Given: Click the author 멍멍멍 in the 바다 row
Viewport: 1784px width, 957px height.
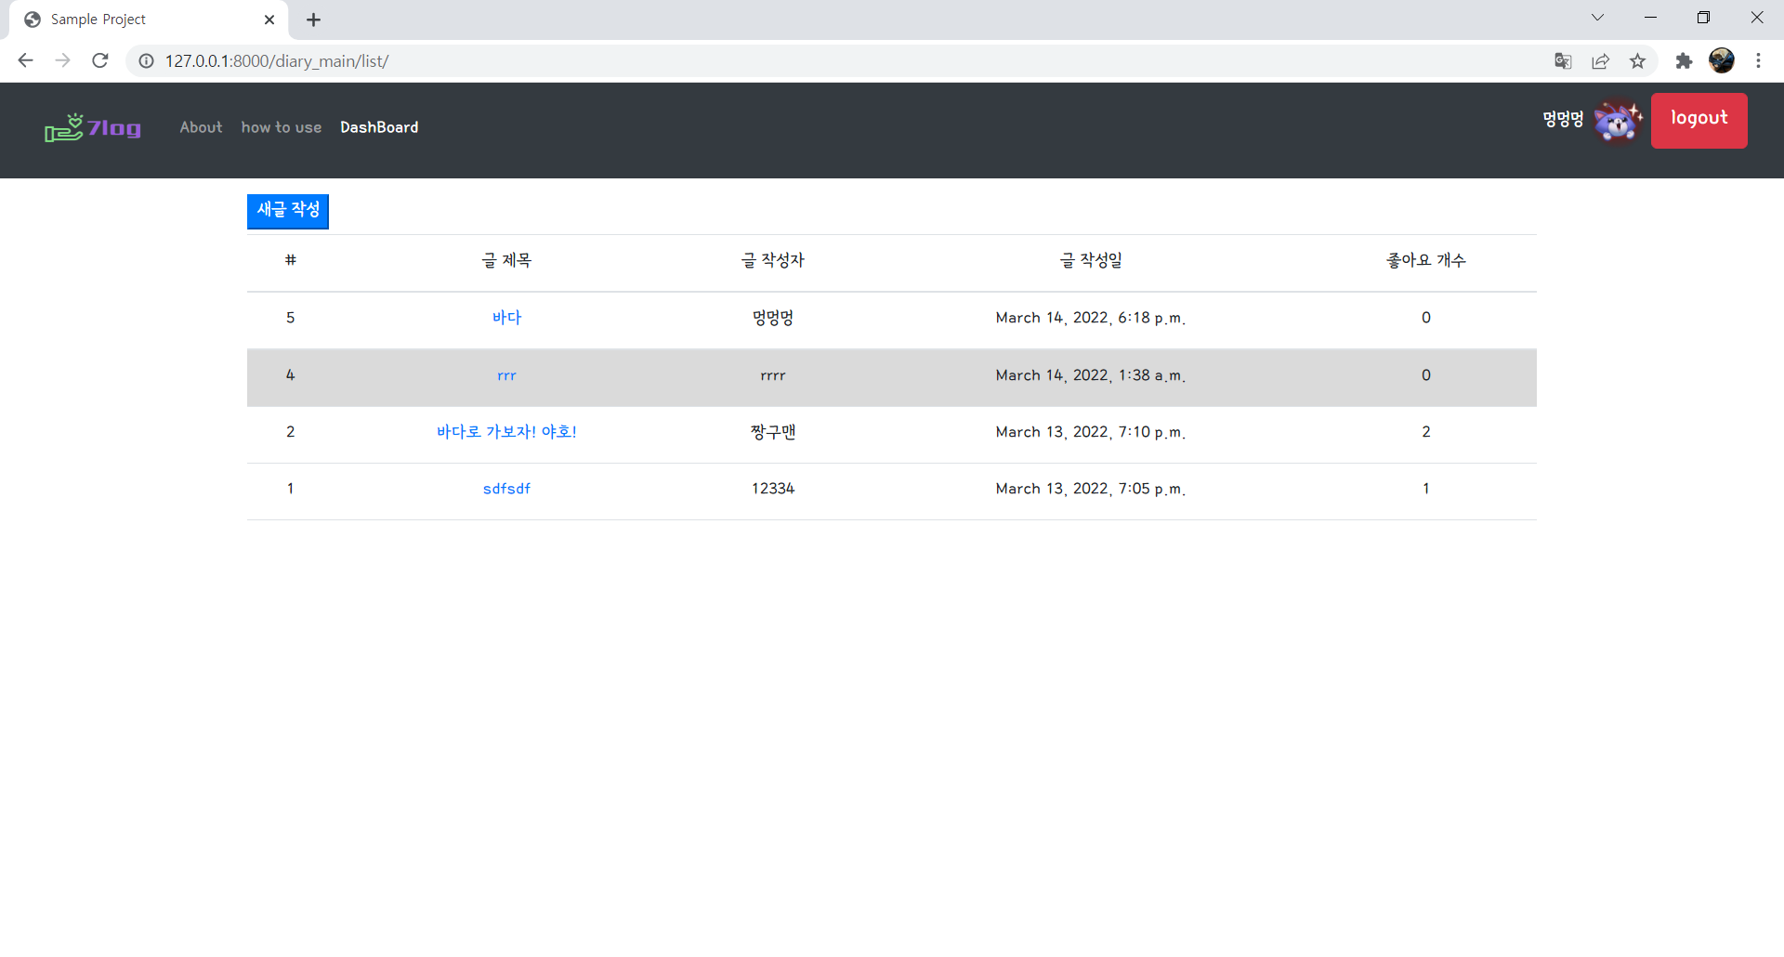Looking at the screenshot, I should pos(773,318).
